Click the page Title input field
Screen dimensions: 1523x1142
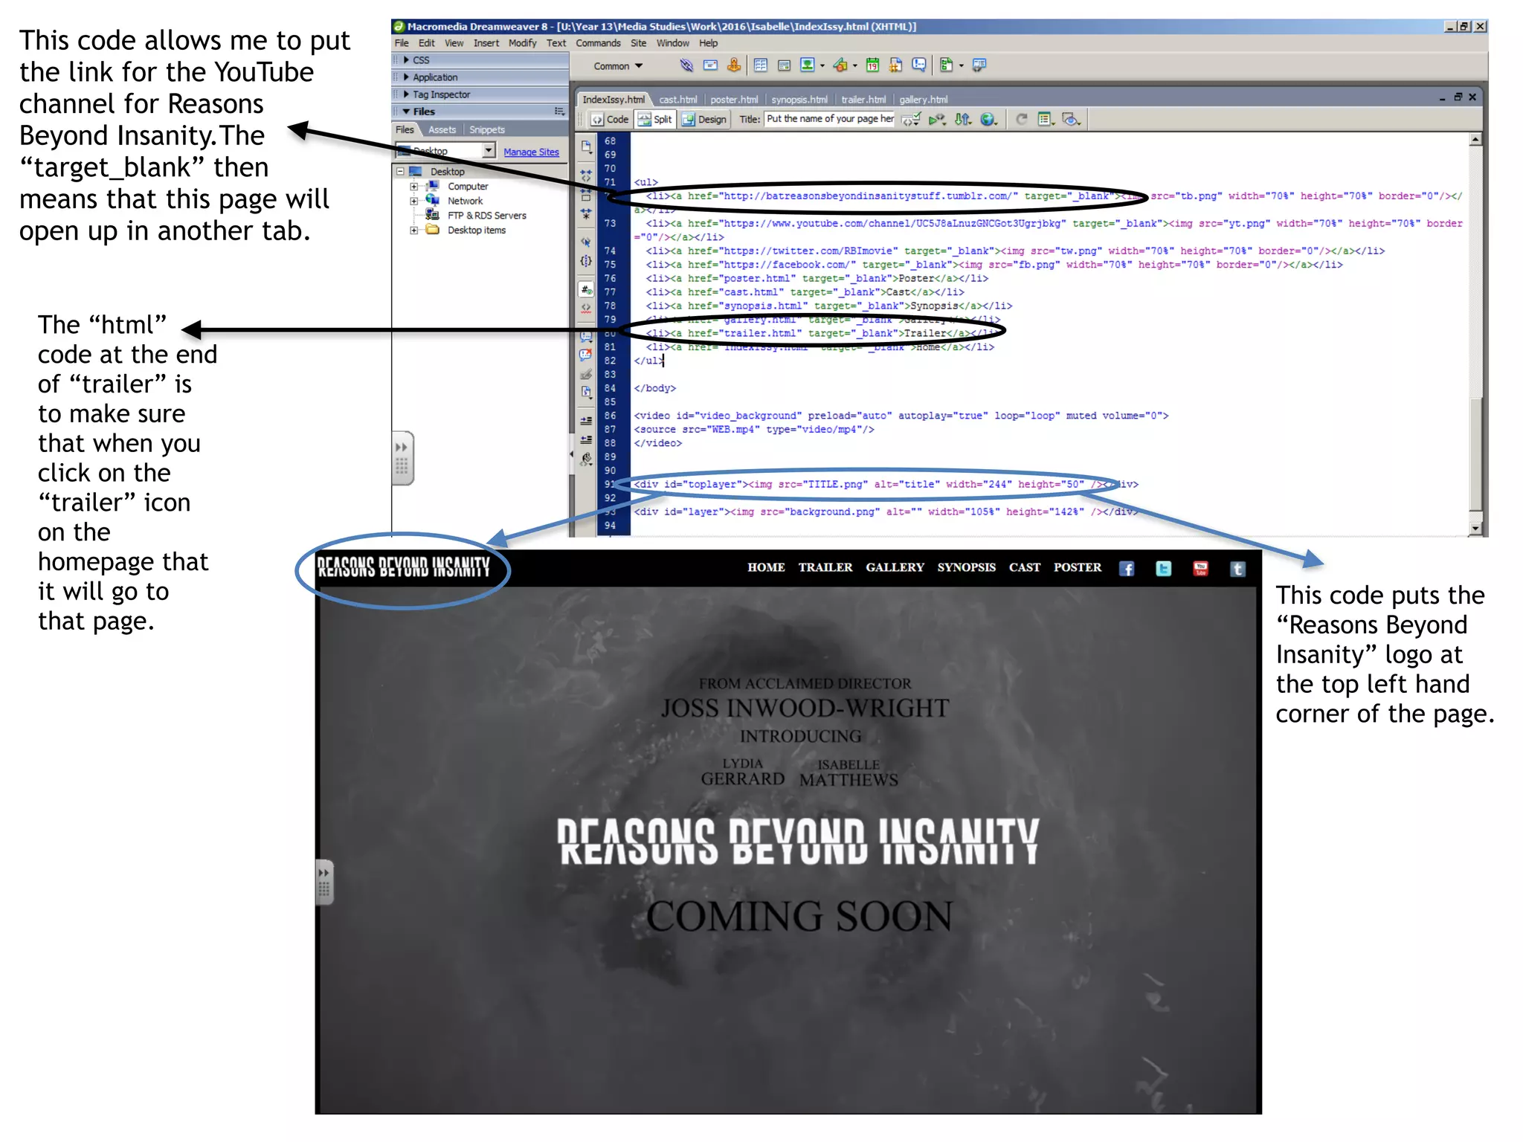(829, 119)
